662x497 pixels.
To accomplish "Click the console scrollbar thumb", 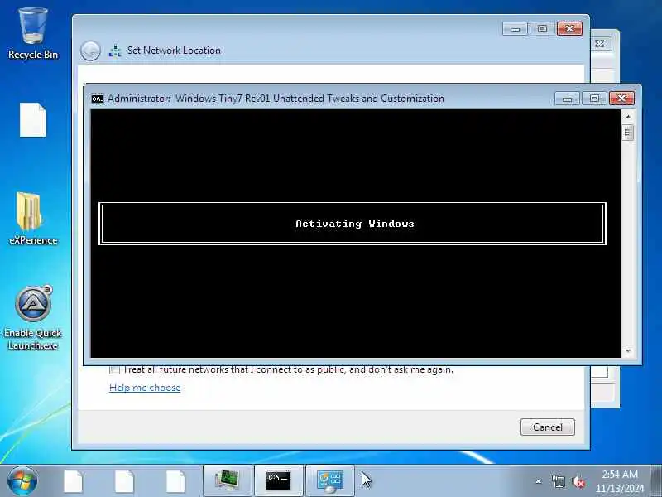I will click(x=628, y=133).
